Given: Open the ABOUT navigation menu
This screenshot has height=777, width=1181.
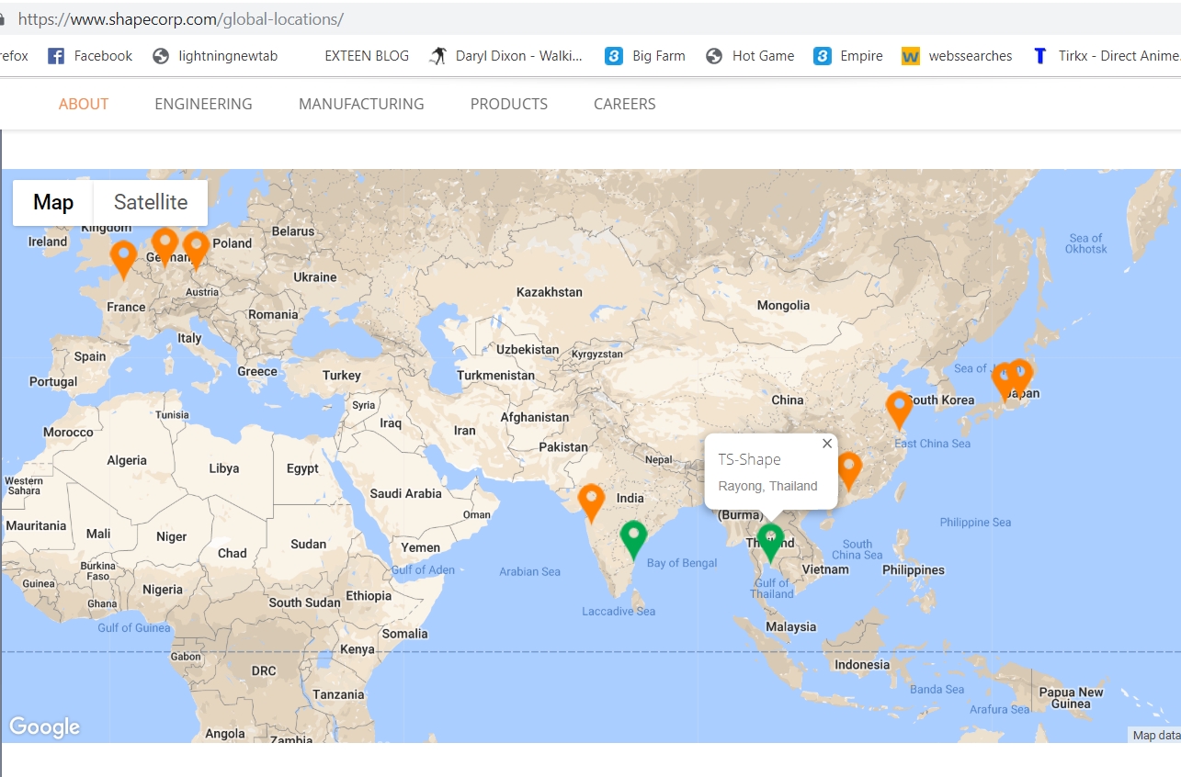Looking at the screenshot, I should click(84, 104).
